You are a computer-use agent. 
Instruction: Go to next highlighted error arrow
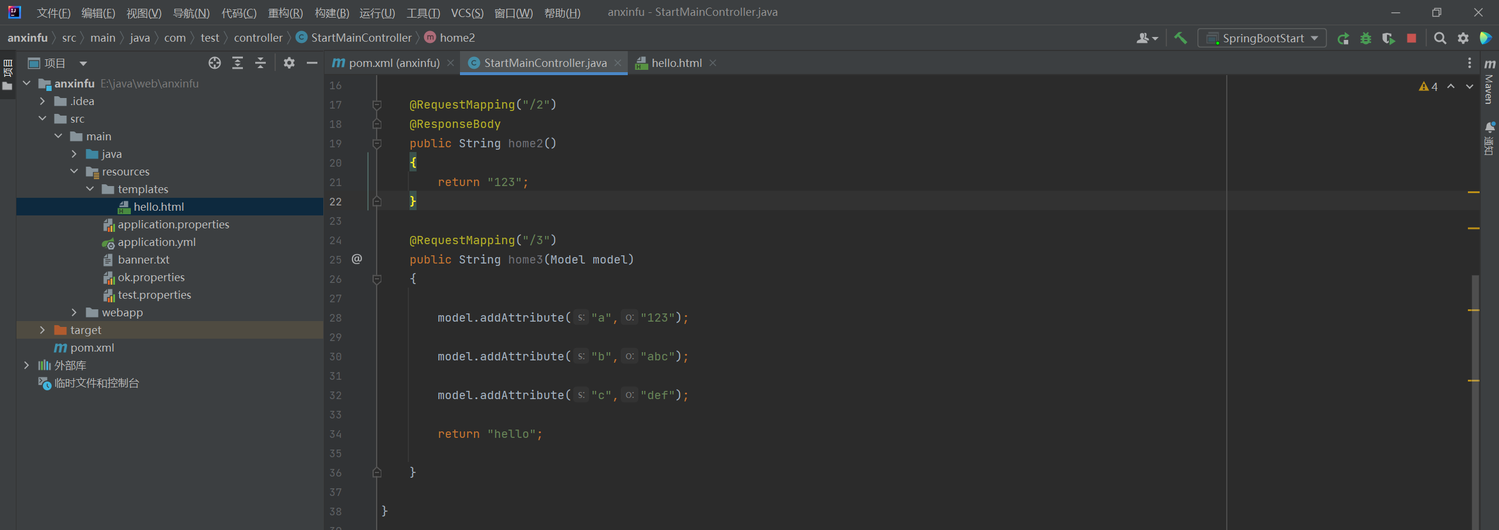(1470, 86)
